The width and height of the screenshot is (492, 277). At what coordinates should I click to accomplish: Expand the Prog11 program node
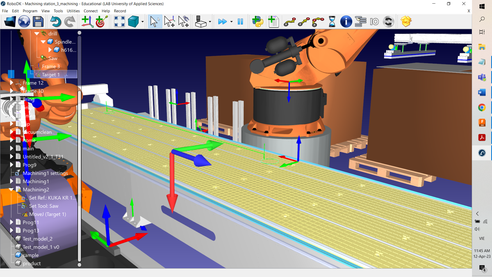pyautogui.click(x=11, y=222)
